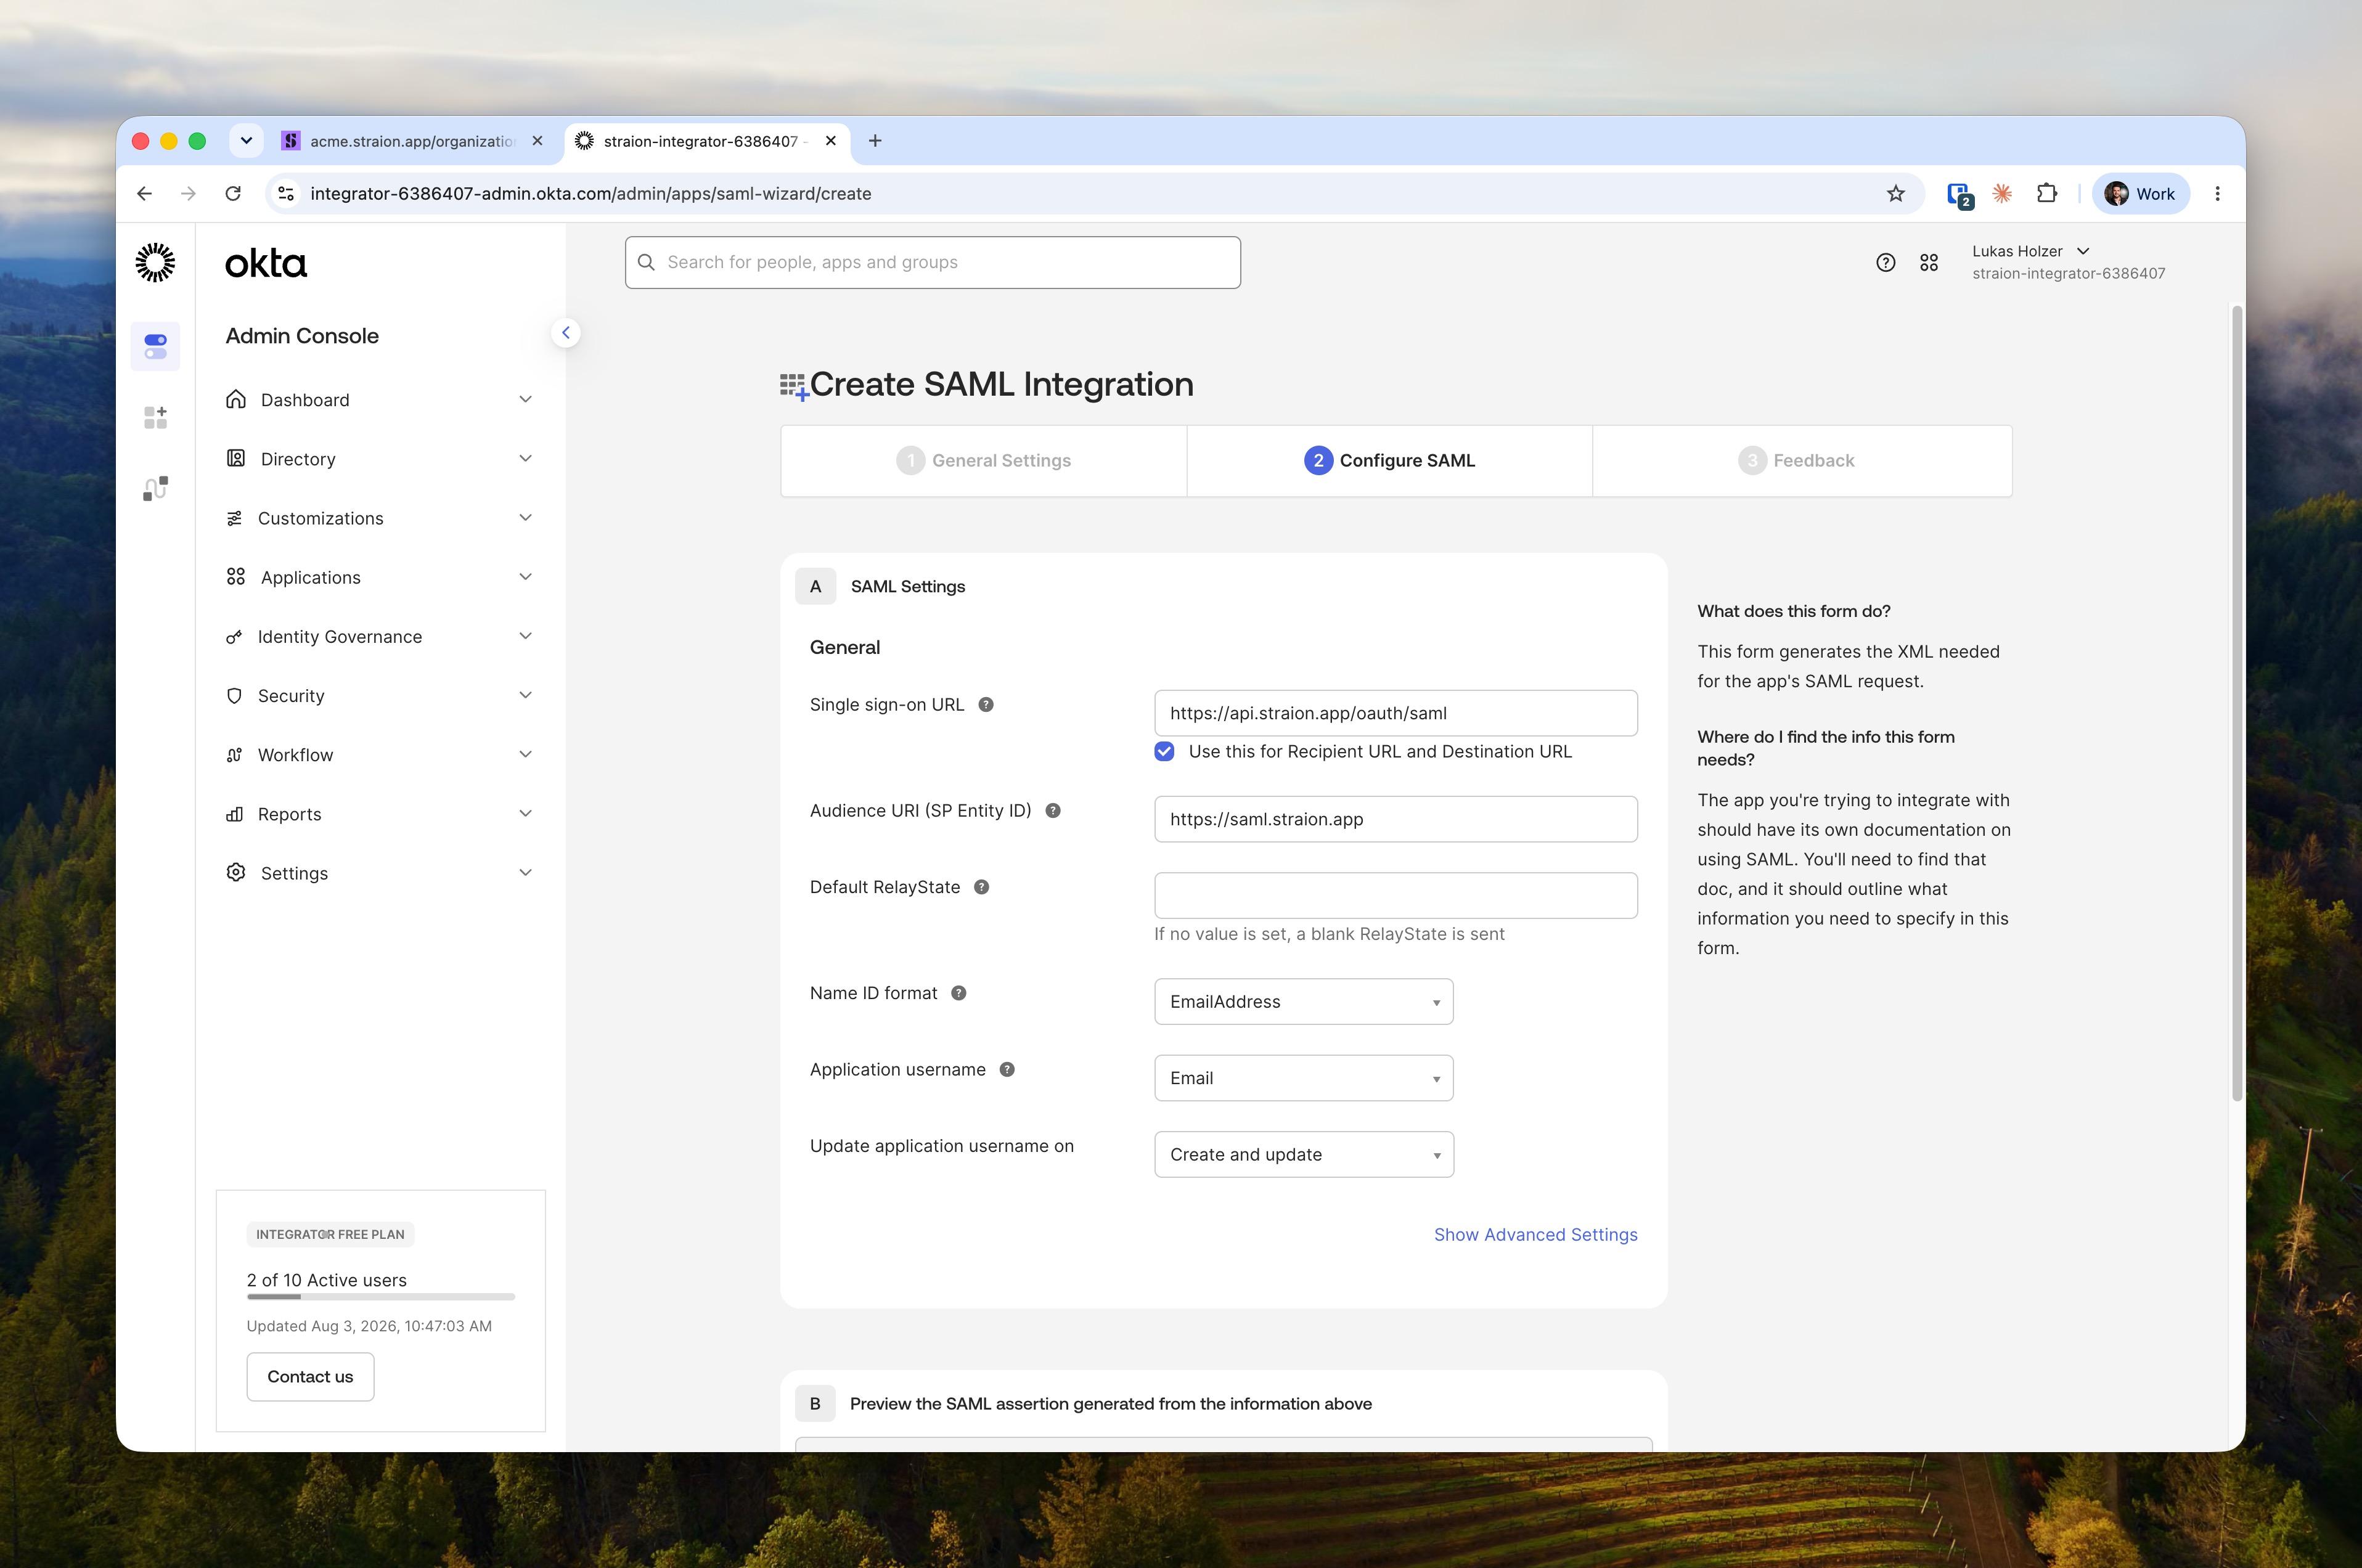Go forward with the browser arrow

(x=189, y=194)
